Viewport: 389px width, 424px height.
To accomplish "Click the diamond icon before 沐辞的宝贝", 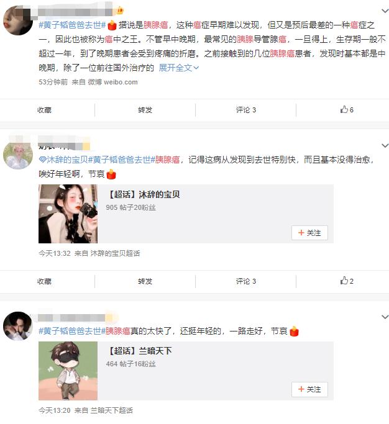I will pyautogui.click(x=42, y=160).
